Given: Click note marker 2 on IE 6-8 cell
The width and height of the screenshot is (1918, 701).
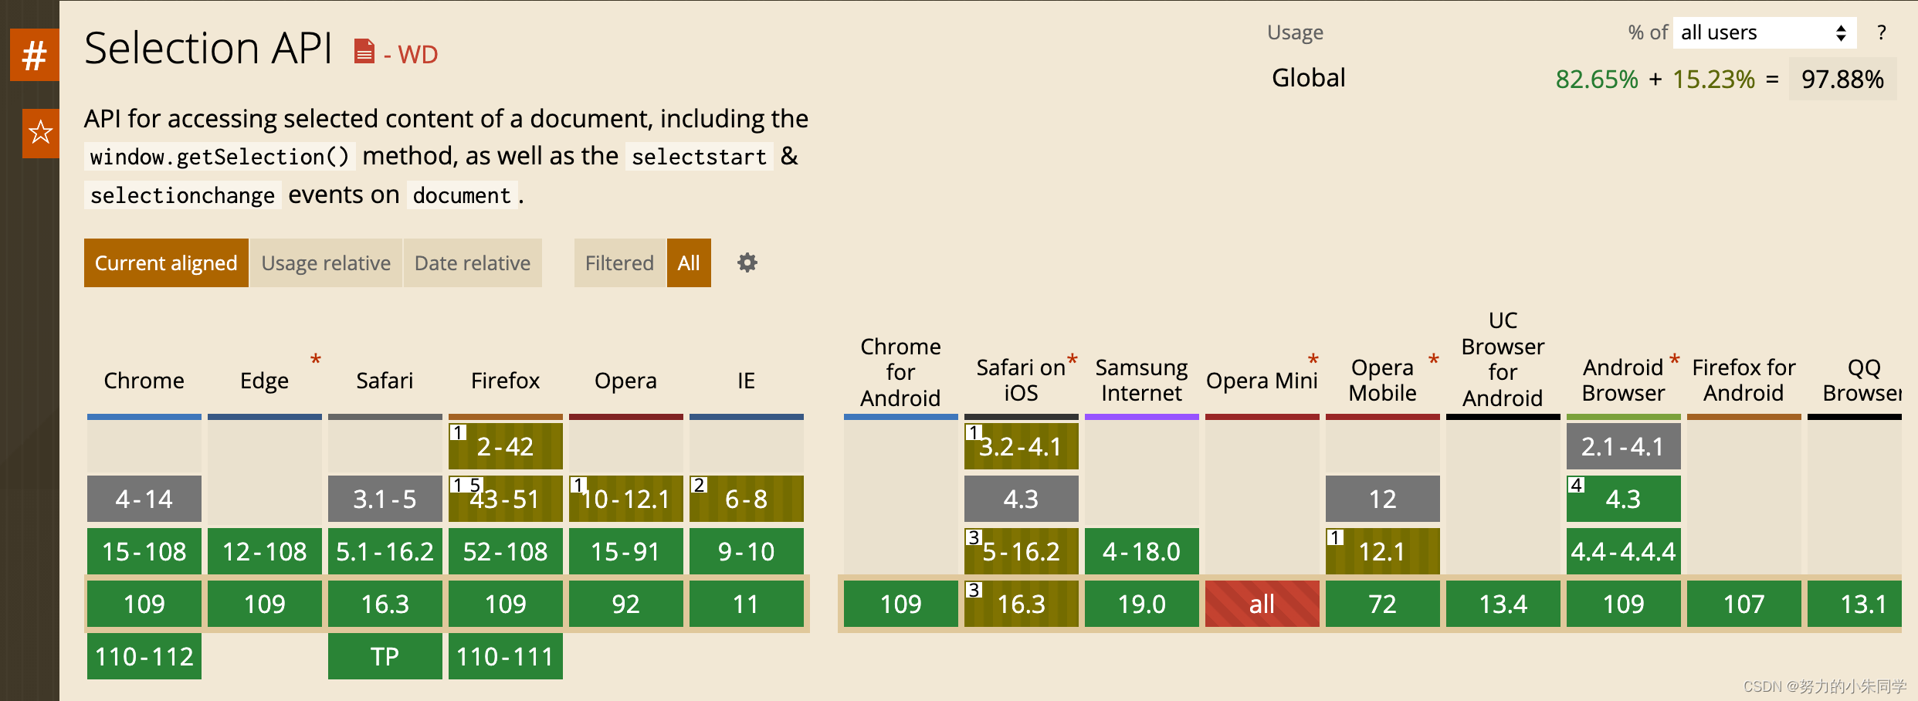Looking at the screenshot, I should click(x=700, y=485).
